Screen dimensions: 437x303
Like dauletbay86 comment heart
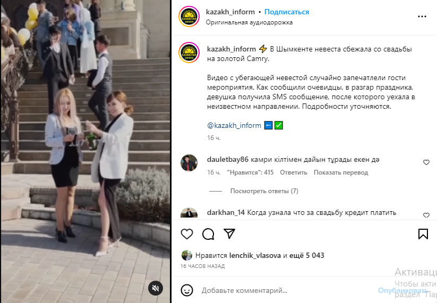426,162
